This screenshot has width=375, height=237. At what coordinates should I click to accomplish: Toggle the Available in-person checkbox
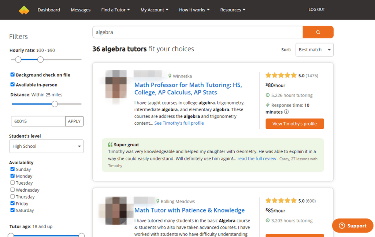click(13, 84)
